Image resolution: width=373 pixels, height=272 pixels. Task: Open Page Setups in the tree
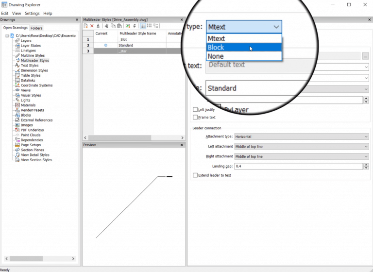click(31, 145)
